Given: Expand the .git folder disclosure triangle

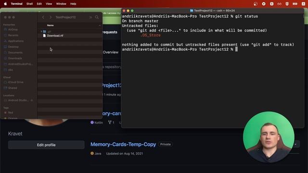Looking at the screenshot, I should (41, 31).
